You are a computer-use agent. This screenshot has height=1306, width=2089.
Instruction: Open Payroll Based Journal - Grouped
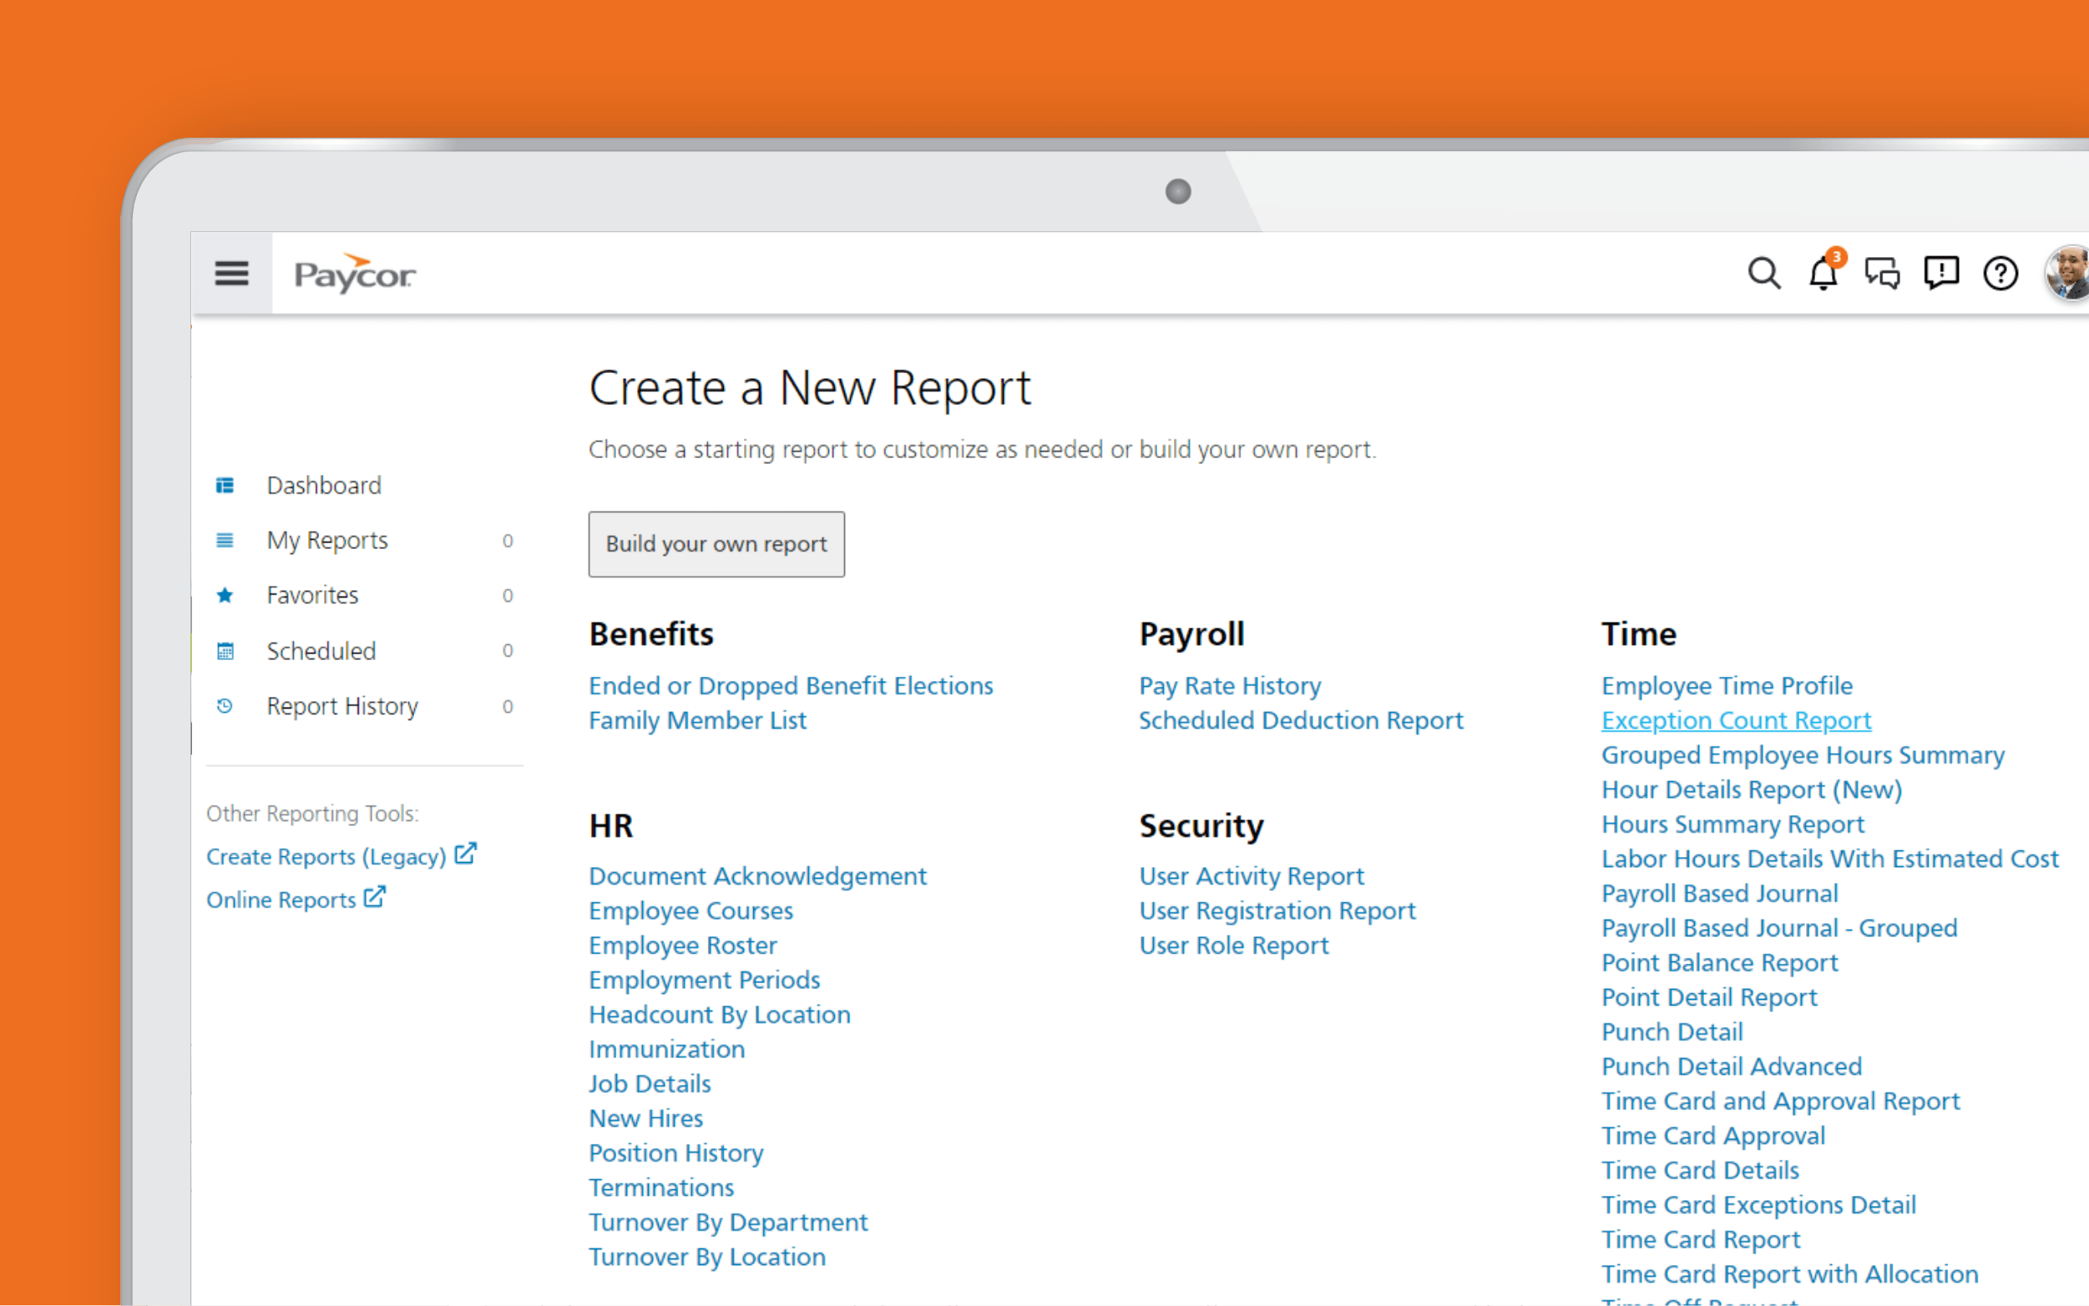point(1780,928)
